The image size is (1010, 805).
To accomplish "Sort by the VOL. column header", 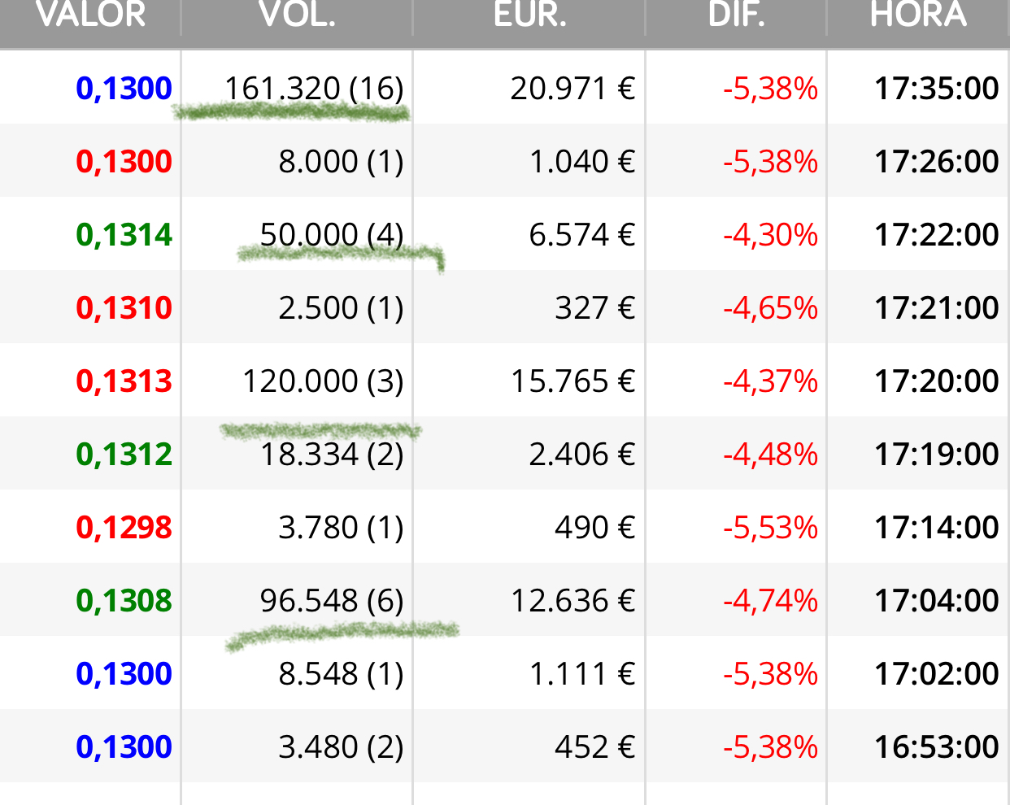I will [297, 15].
